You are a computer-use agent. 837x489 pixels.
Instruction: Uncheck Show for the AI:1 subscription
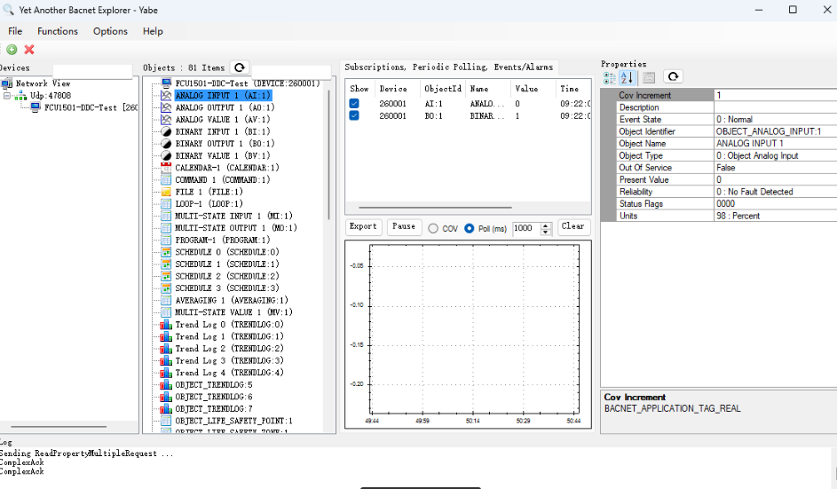point(354,104)
